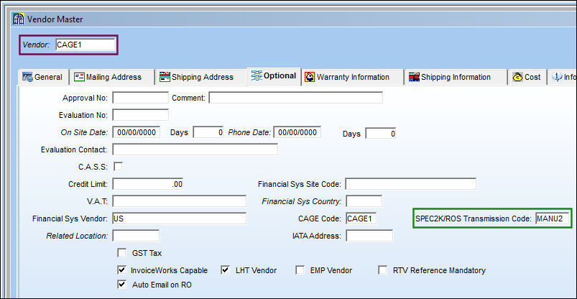Click the Vendor field containing CAGE1

pyautogui.click(x=86, y=45)
